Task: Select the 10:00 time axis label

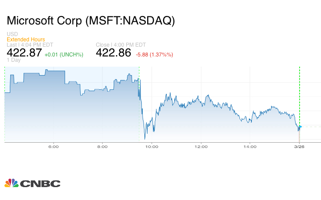Action: 152,147
